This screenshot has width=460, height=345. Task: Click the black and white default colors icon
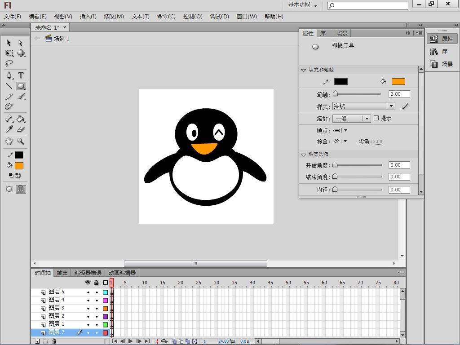tap(11, 176)
